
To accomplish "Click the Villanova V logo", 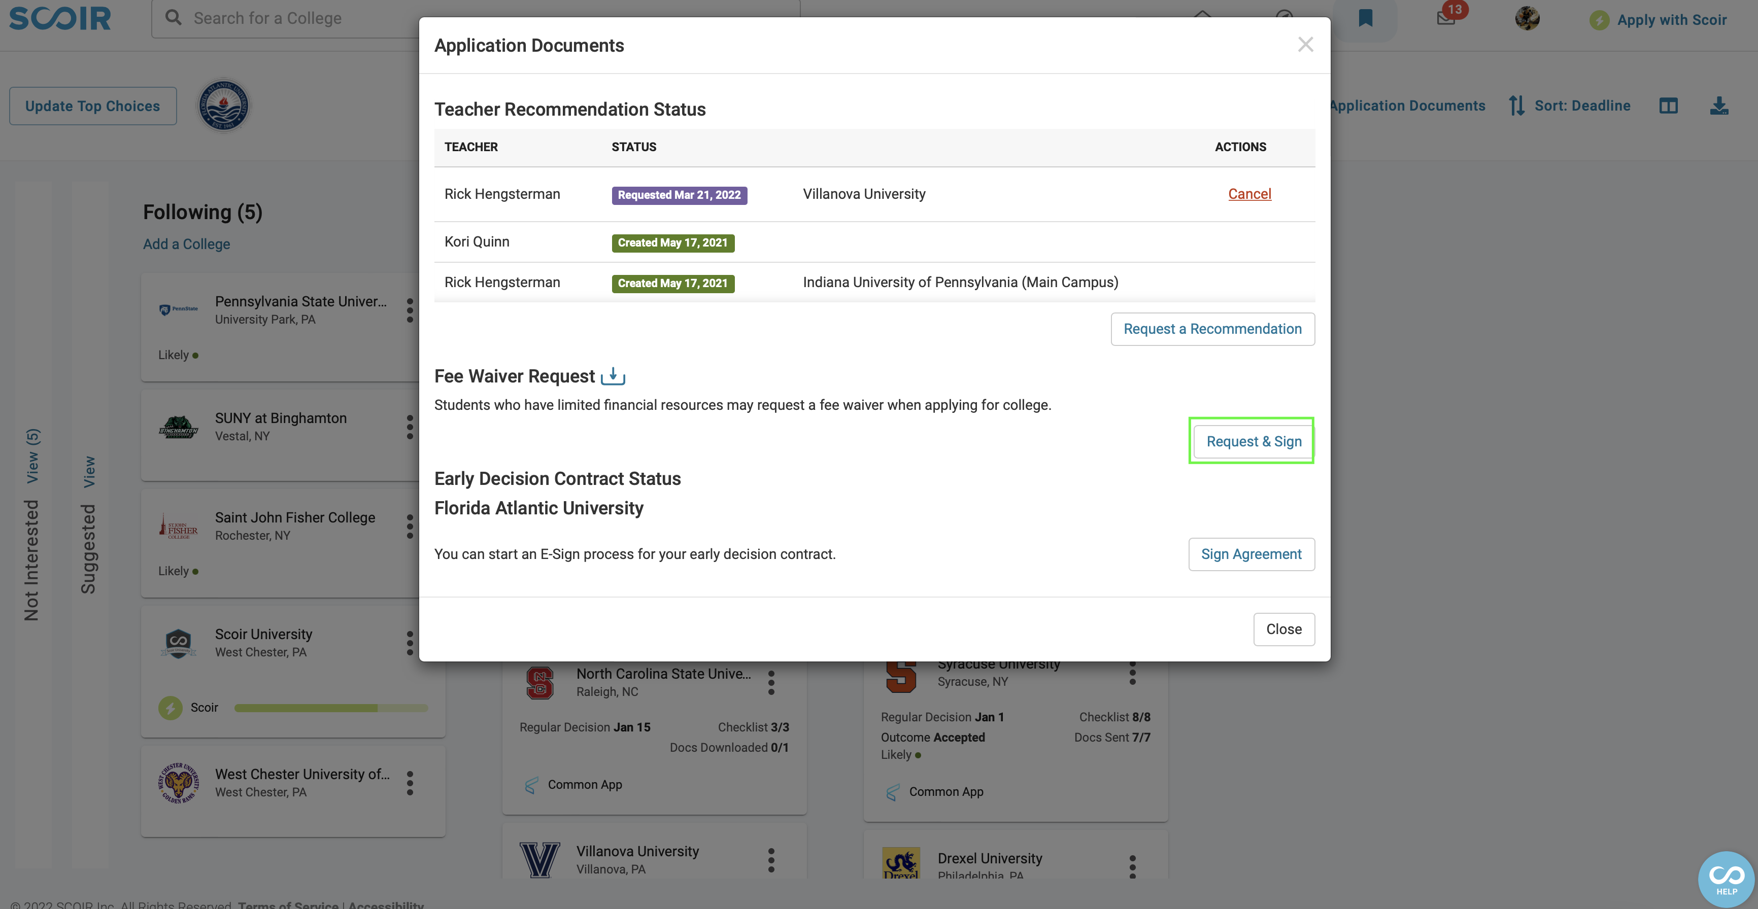I will (540, 860).
